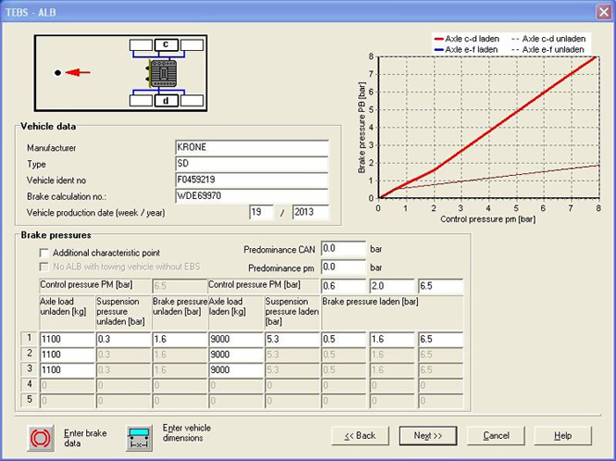
Task: Edit row 3 axle load unladen 1100
Action: click(67, 370)
